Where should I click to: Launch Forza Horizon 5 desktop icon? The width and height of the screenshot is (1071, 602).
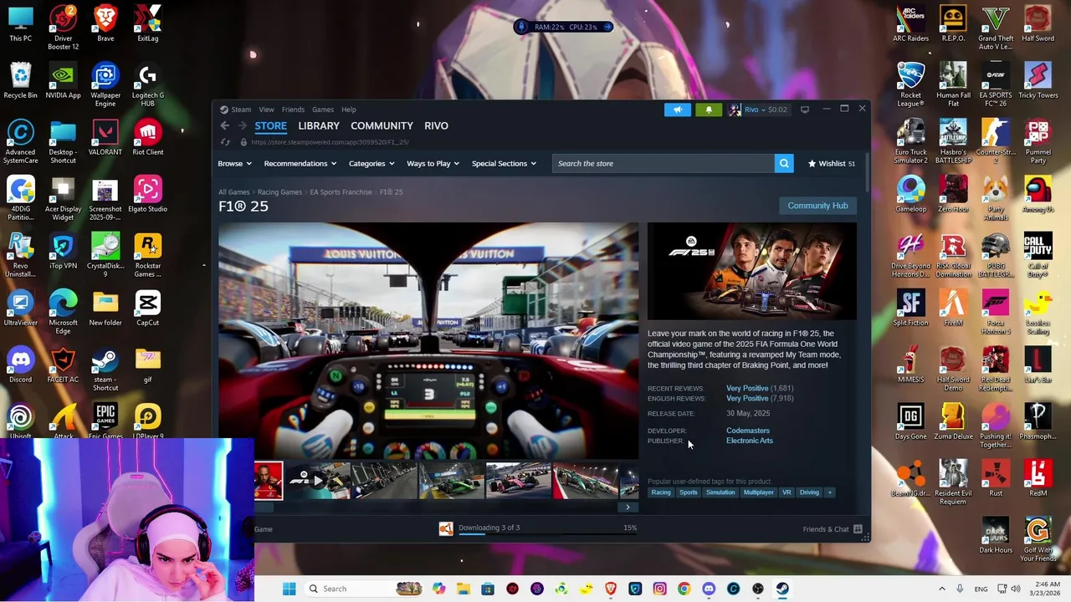(x=996, y=312)
